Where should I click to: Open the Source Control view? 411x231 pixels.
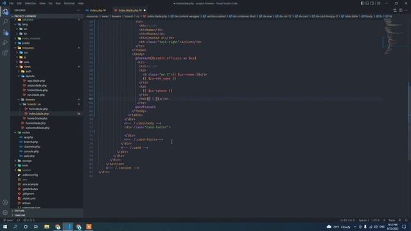pos(5,32)
